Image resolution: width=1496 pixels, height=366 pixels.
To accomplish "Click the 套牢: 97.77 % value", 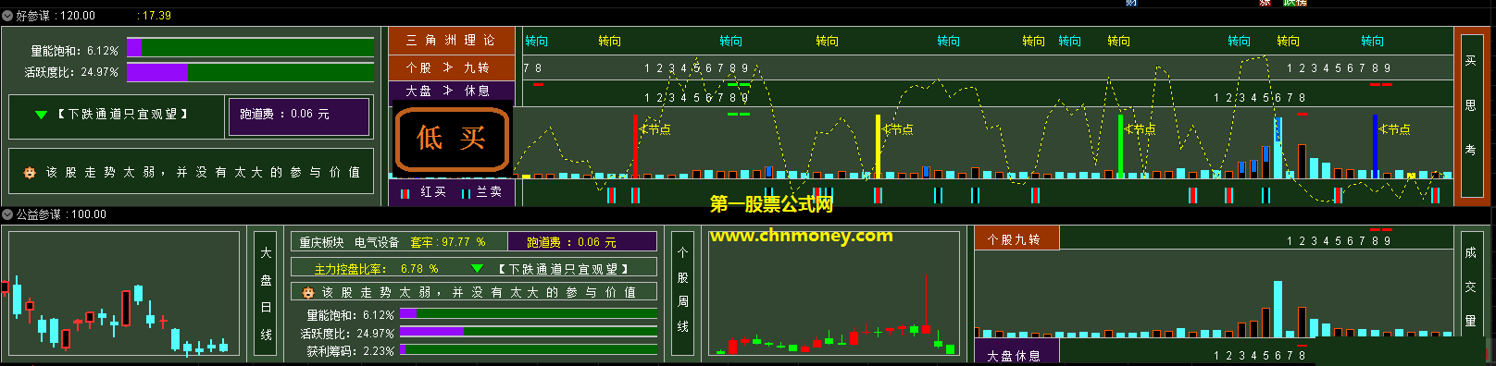I will [448, 242].
